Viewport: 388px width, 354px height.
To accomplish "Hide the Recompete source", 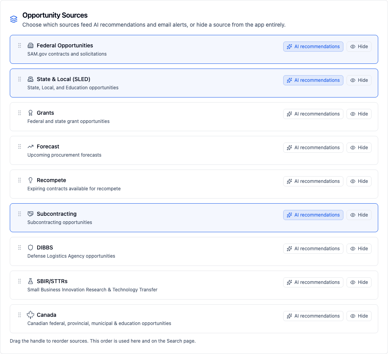I will coord(359,181).
